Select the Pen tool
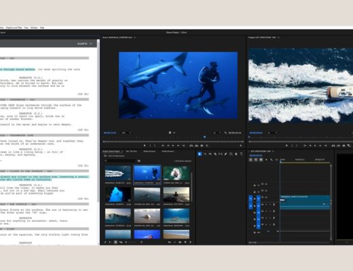Screen dimensions: 353x271 225,154
